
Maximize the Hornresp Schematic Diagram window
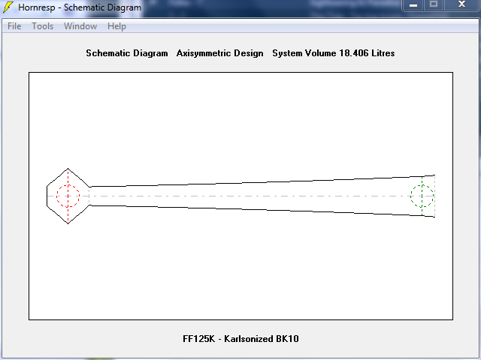pyautogui.click(x=434, y=4)
